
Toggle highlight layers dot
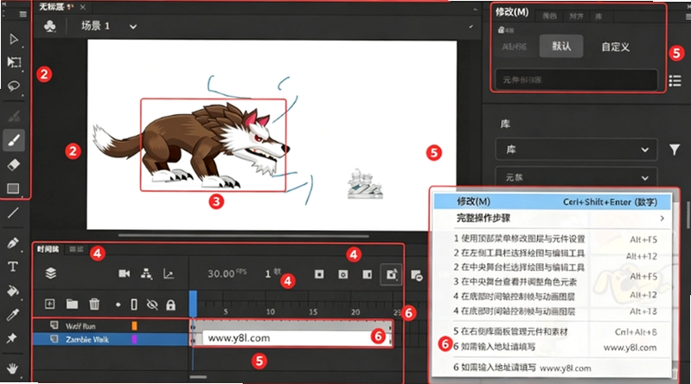[x=118, y=304]
